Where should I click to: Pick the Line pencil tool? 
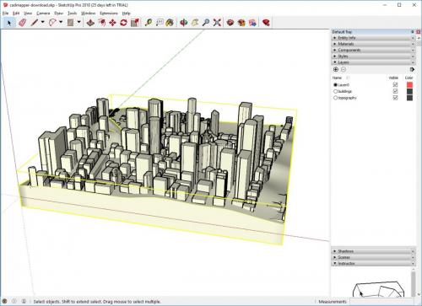coord(35,23)
